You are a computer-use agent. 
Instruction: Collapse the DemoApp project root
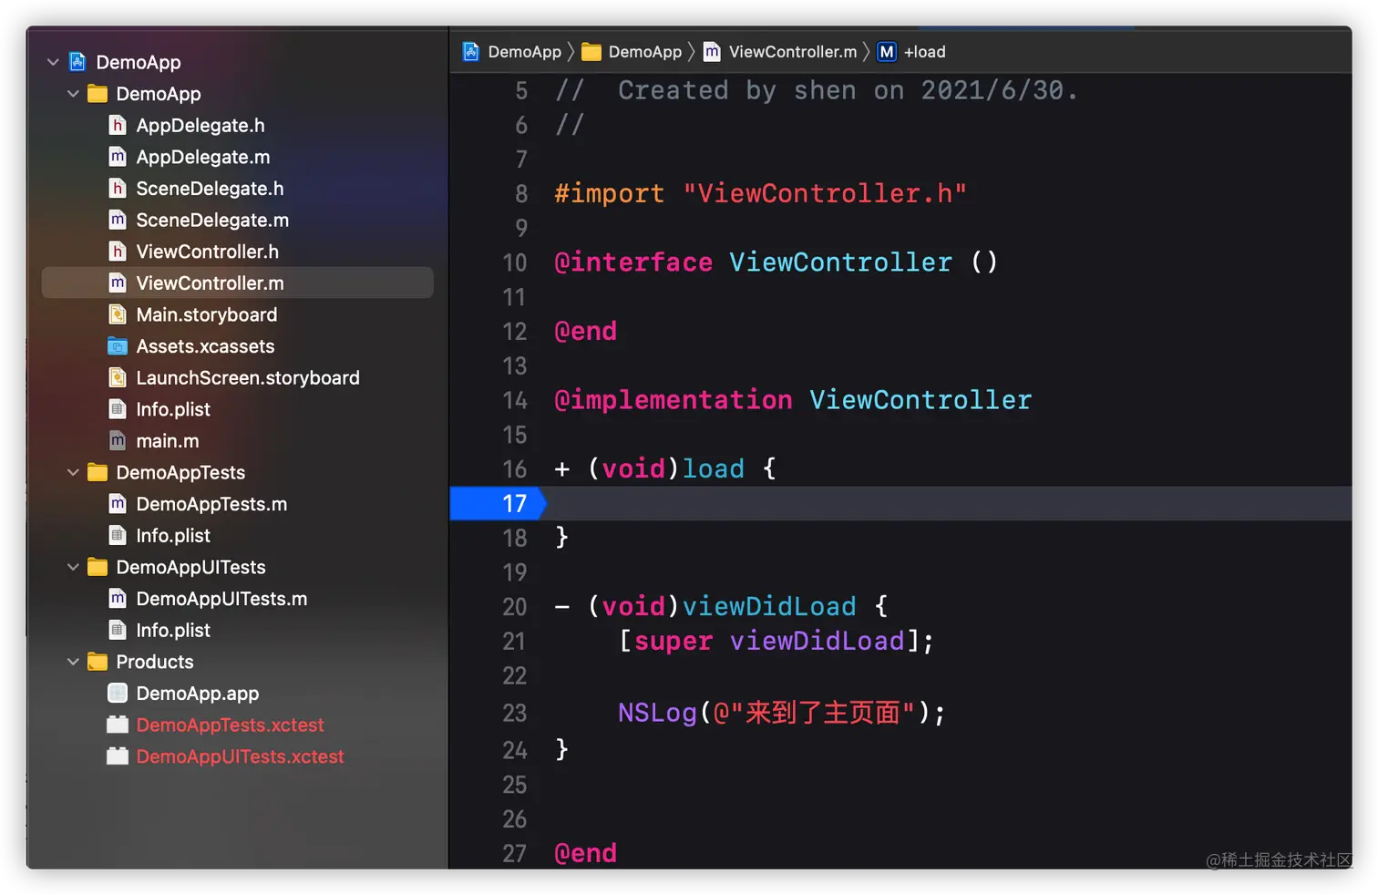pos(53,62)
